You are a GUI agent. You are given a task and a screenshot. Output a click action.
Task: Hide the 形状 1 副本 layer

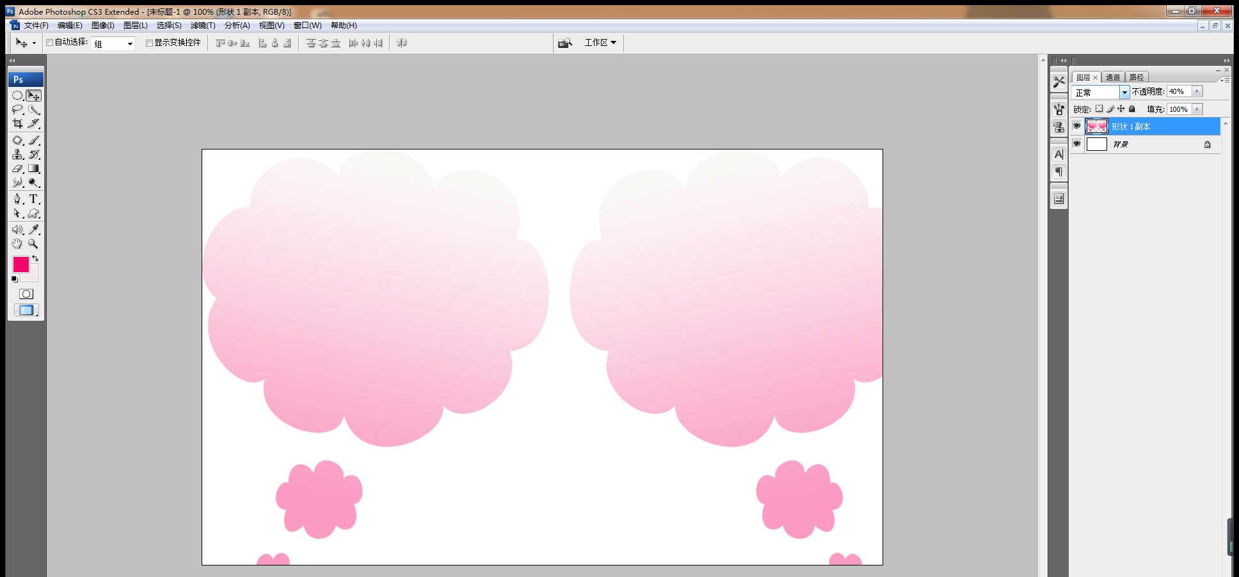pyautogui.click(x=1076, y=126)
